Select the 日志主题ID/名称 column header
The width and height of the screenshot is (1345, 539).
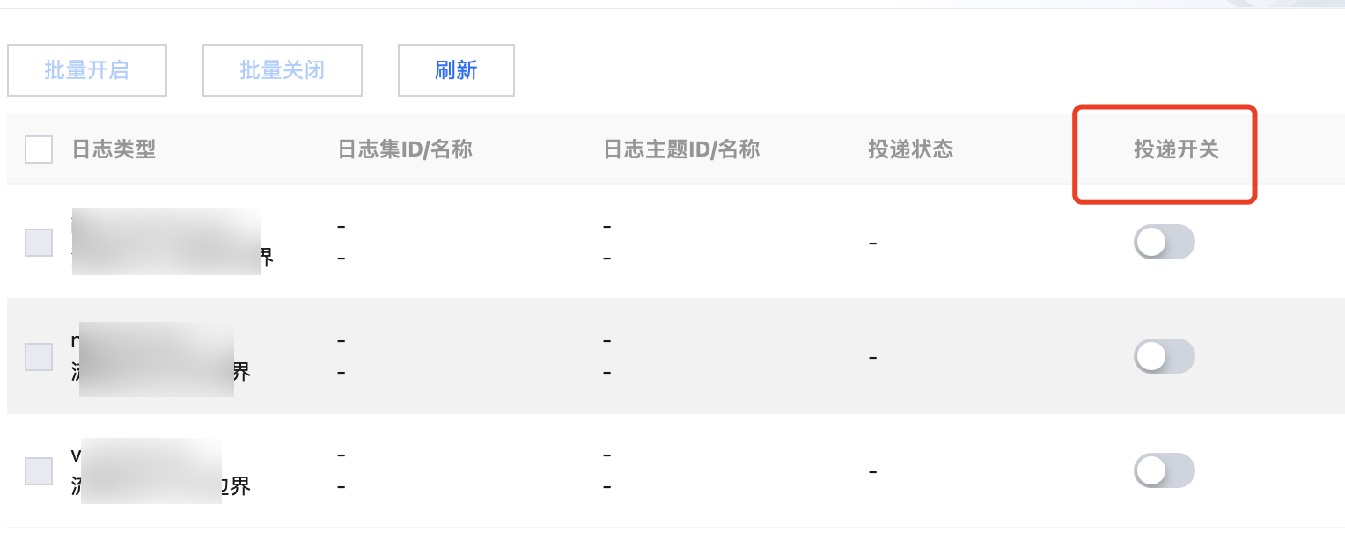click(681, 149)
